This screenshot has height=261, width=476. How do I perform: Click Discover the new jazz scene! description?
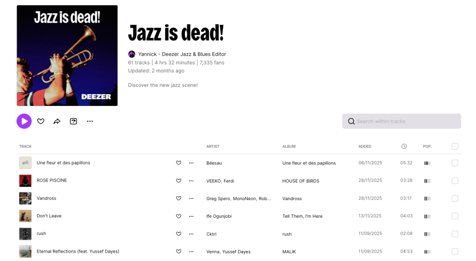click(163, 85)
